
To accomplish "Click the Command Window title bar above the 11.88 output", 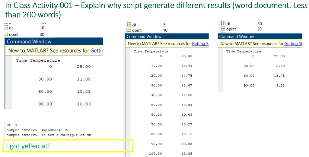I will coord(54,42).
